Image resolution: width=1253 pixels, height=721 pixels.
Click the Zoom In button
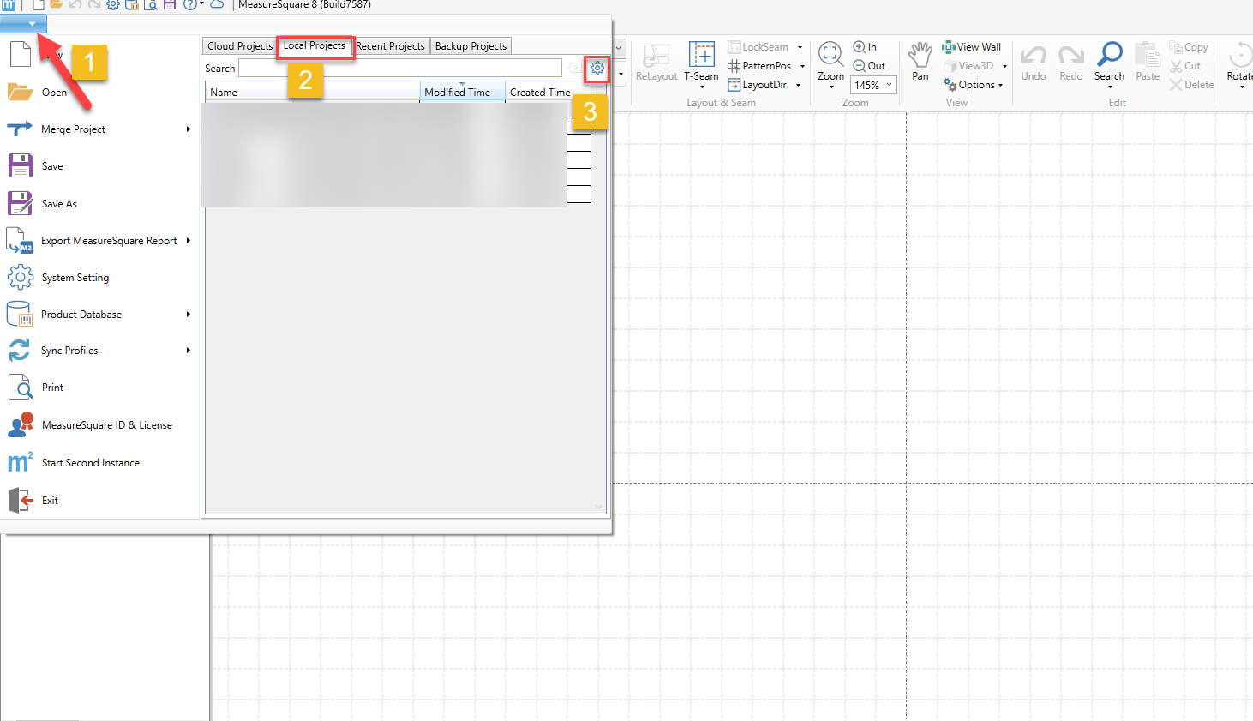[865, 47]
